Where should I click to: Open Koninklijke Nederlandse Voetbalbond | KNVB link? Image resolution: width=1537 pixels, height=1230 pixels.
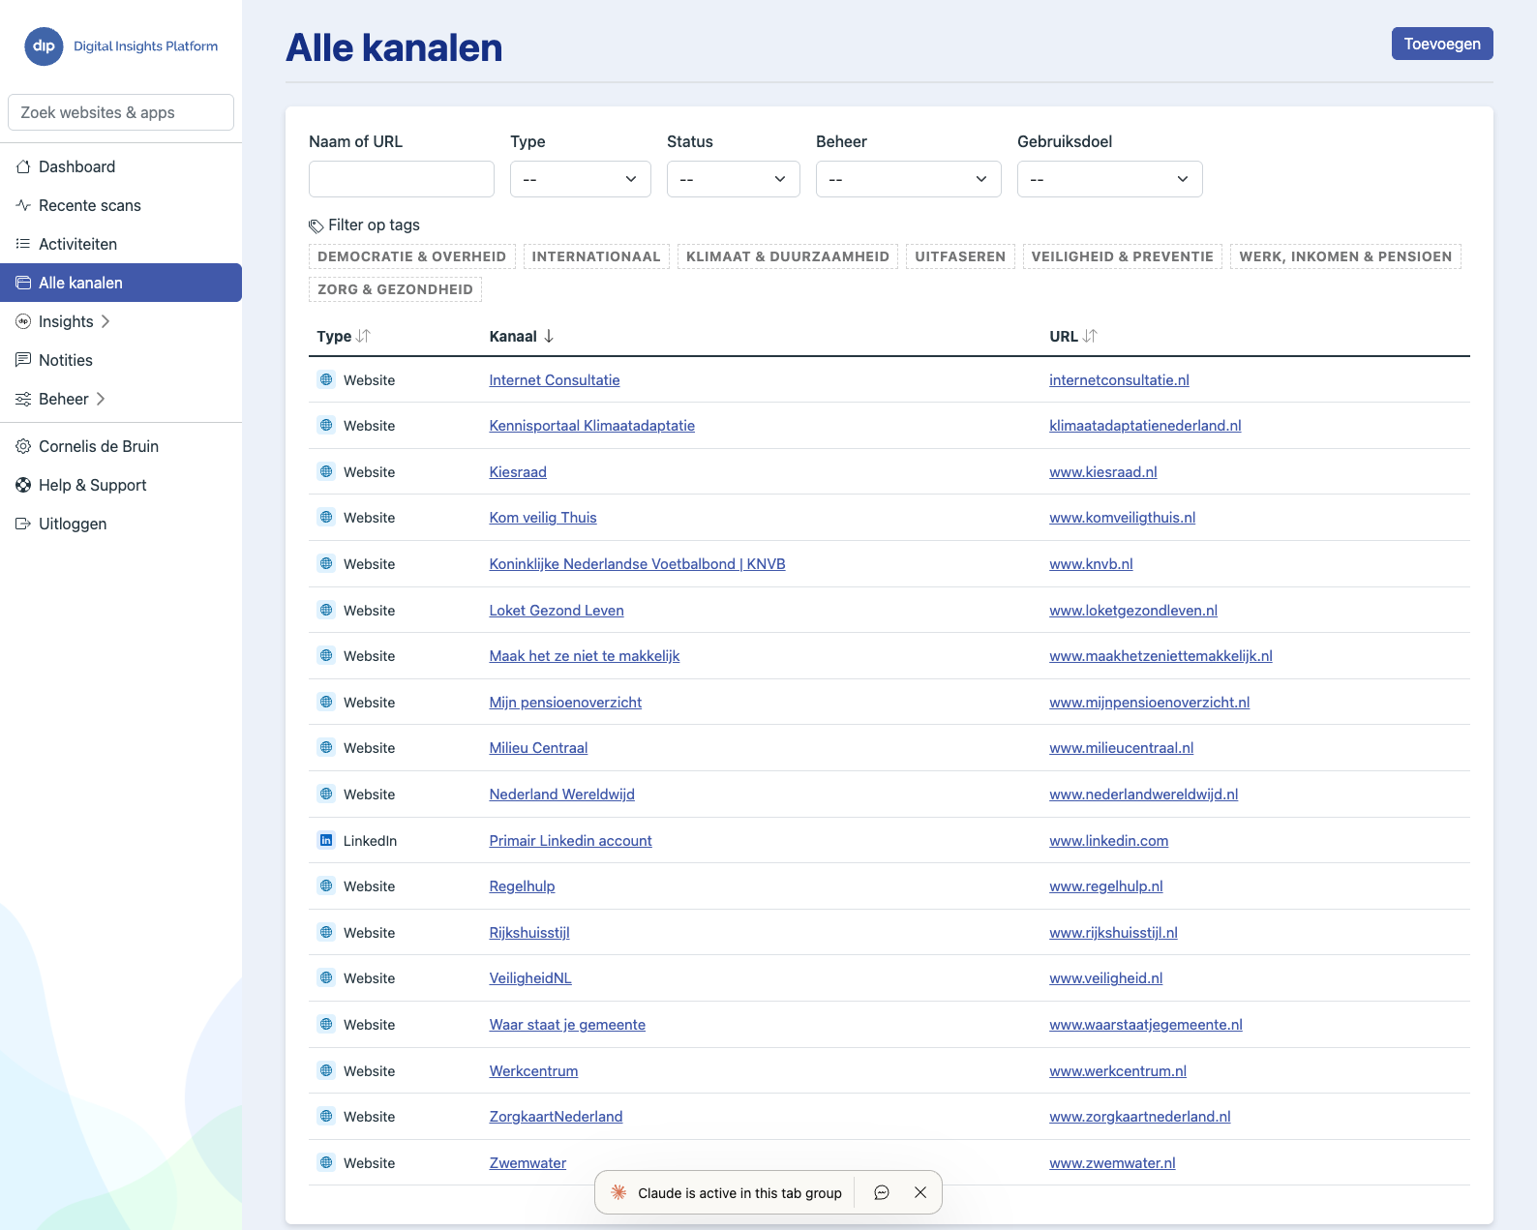click(x=637, y=564)
